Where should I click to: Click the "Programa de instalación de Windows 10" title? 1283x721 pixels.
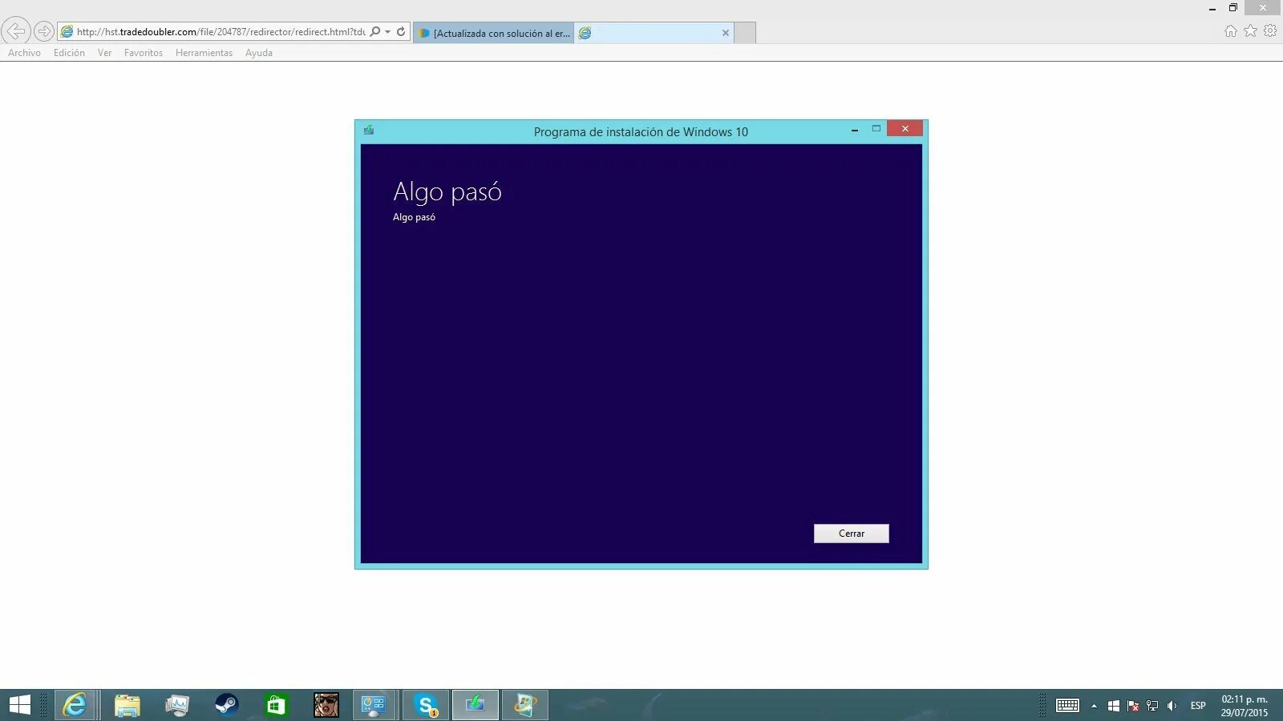(x=641, y=132)
